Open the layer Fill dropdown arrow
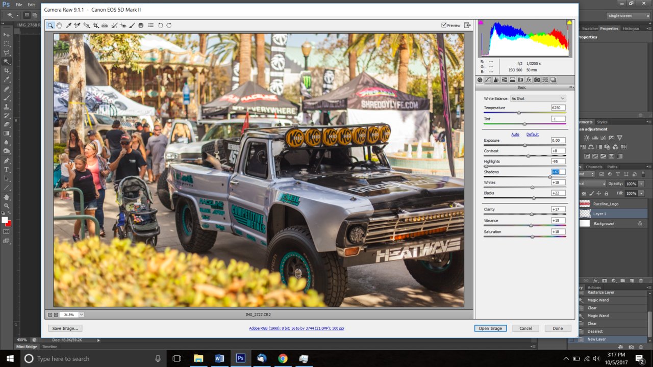Screen dimensions: 653x367 click(x=641, y=193)
